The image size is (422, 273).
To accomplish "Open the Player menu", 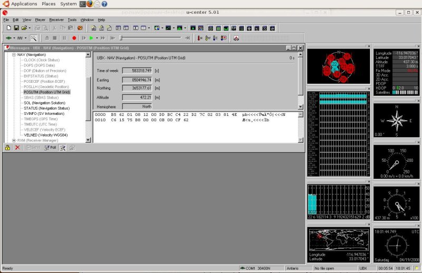I will 40,20.
